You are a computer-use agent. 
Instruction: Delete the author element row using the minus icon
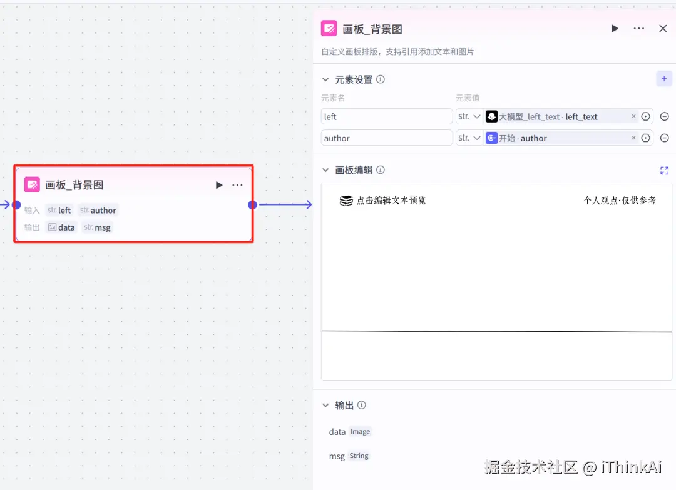click(665, 137)
